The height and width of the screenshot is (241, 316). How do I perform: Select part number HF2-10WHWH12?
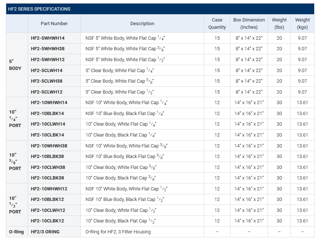tap(49, 189)
